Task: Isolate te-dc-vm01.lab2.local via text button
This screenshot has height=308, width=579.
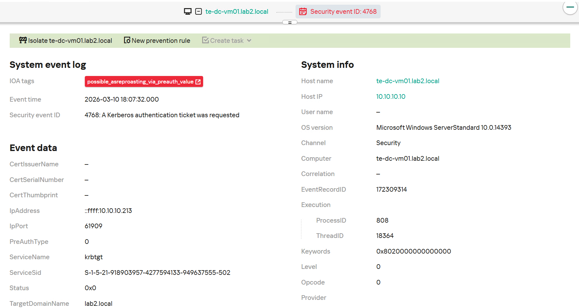Action: (x=70, y=41)
